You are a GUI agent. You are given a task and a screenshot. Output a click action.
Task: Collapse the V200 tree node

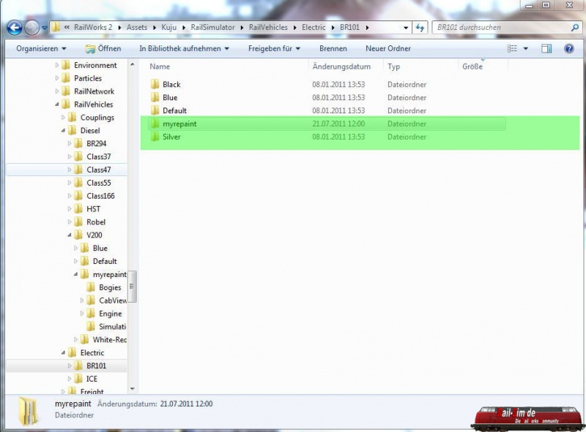[70, 235]
